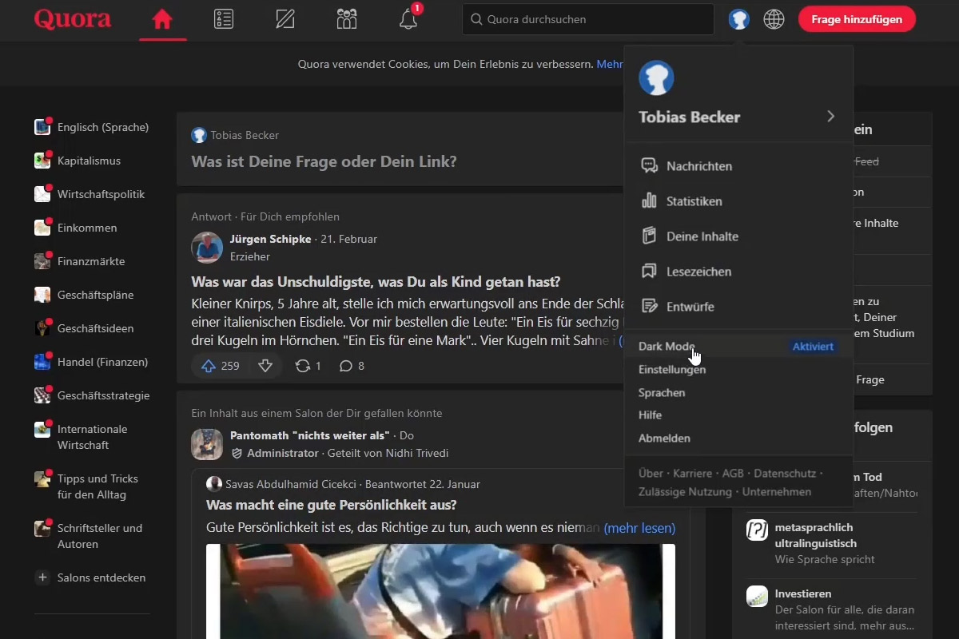Click the cookie notice Mehr link
Screen dimensions: 959x639
tap(610, 64)
